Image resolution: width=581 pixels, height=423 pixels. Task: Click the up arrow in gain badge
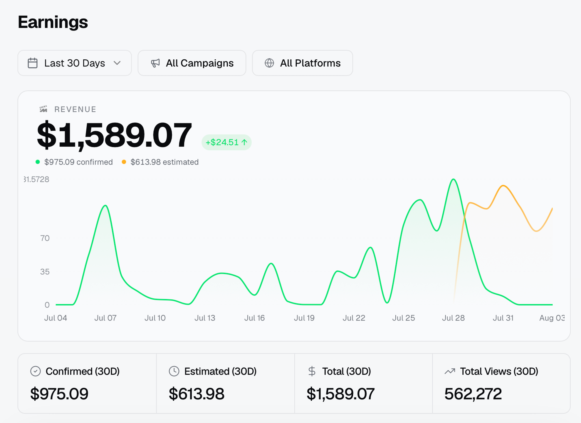tap(244, 142)
